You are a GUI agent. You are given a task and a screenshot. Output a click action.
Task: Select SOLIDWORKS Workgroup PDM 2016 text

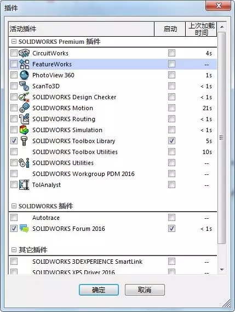click(83, 174)
